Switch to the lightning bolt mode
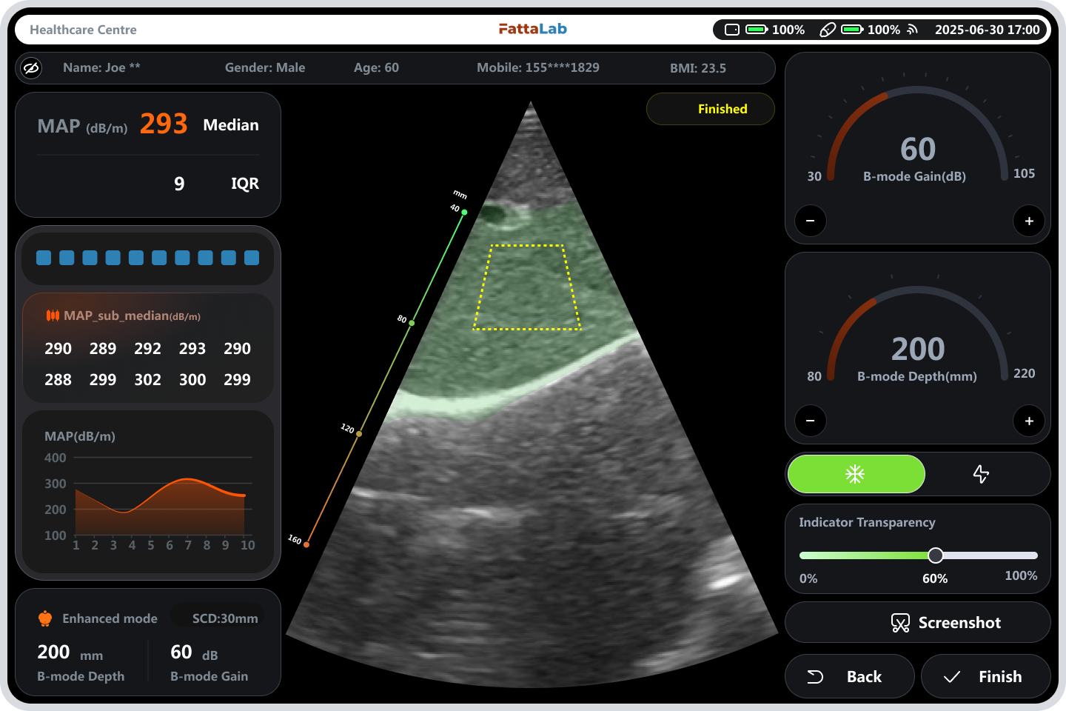This screenshot has height=711, width=1066. tap(981, 474)
